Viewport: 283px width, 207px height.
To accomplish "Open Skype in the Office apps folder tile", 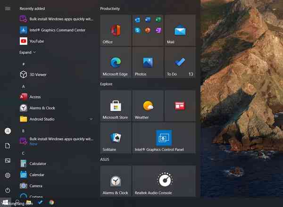I will 137,30.
